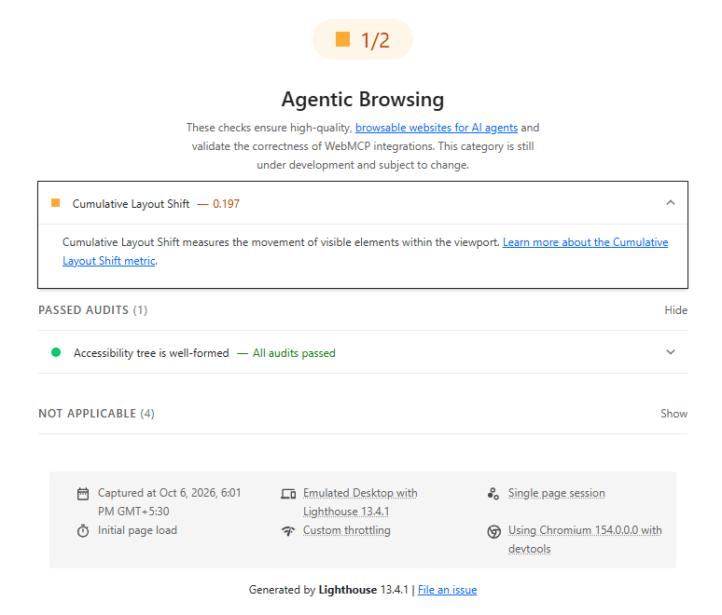The height and width of the screenshot is (615, 722).
Task: Click the orange square beside Cumulative Layout Shift
Action: coord(56,203)
